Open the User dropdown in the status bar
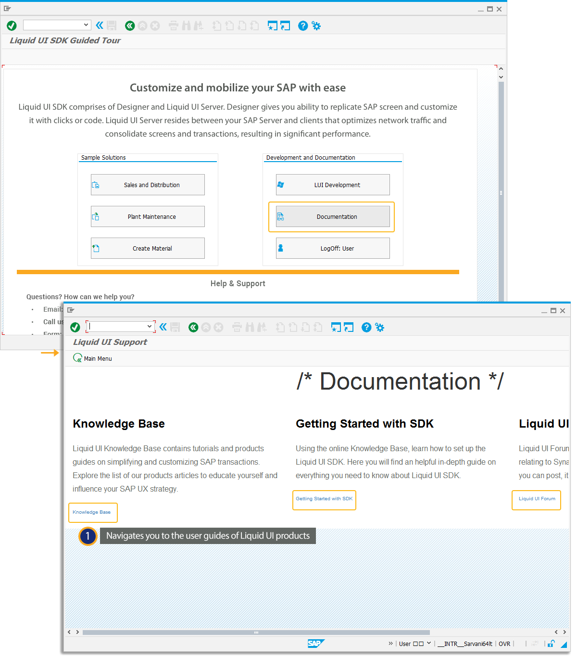 (x=428, y=643)
